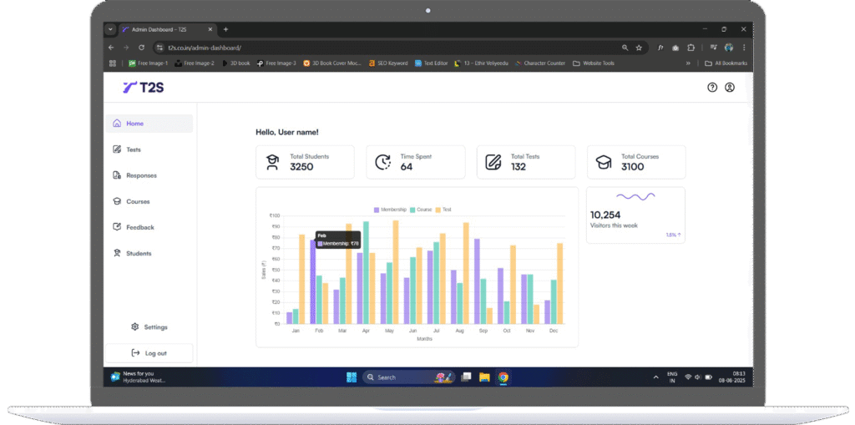
Task: Bookmark page with the star icon
Action: (x=639, y=48)
